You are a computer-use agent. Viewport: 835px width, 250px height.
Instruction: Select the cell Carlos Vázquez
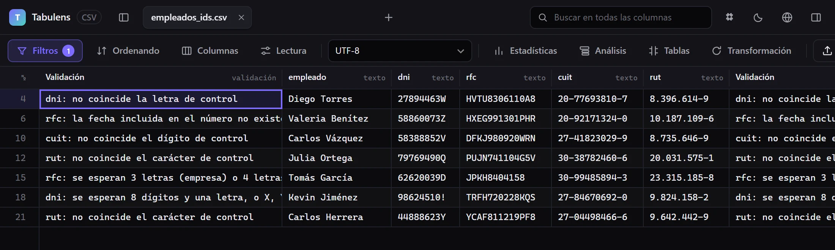tap(337, 138)
